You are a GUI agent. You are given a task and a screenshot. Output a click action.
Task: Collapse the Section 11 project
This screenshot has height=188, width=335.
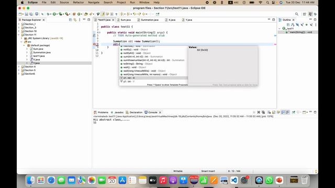[19, 35]
